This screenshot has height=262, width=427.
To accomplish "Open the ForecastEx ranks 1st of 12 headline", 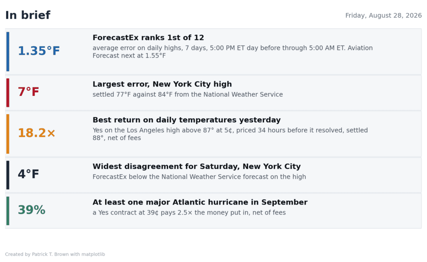I will (148, 38).
